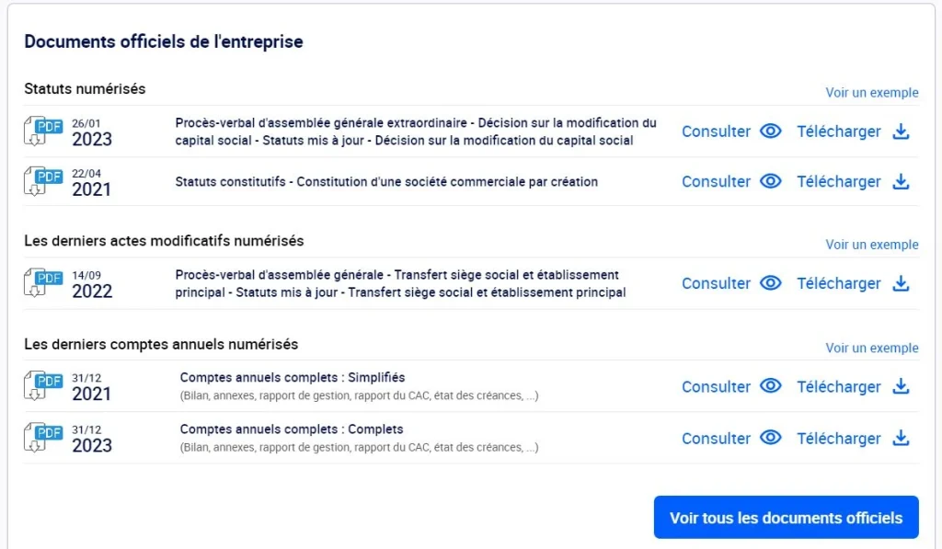942x549 pixels.
Task: Consulter the comptes annuels simplifiés of 31/12/2021
Action: (x=717, y=386)
